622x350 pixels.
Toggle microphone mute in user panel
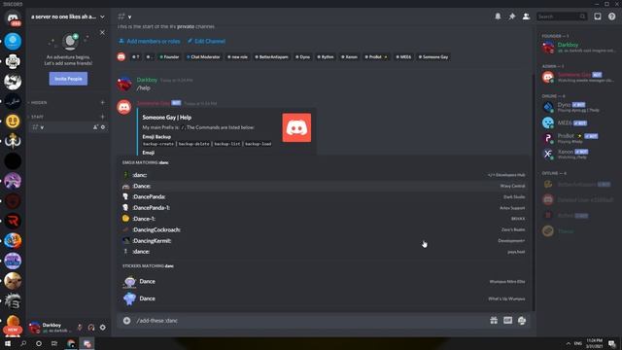(80, 328)
